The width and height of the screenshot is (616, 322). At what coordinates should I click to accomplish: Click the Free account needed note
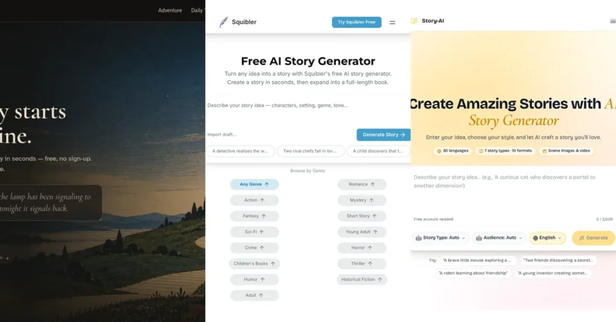pyautogui.click(x=433, y=219)
